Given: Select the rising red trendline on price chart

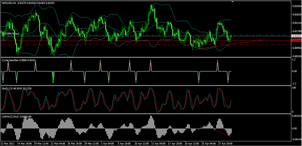Looking at the screenshot, I should [227, 45].
